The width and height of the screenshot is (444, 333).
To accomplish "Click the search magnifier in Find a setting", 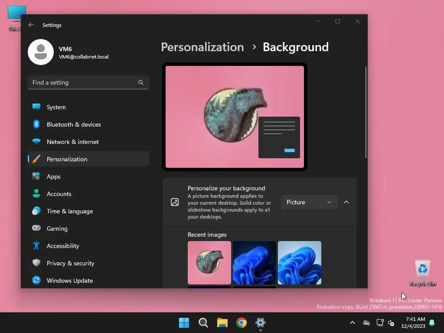I will click(141, 82).
